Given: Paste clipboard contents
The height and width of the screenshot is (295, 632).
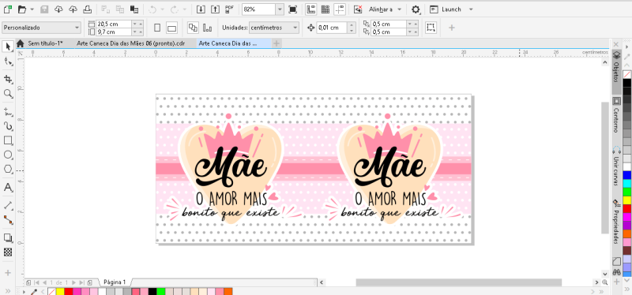Looking at the screenshot, I should click(x=134, y=9).
